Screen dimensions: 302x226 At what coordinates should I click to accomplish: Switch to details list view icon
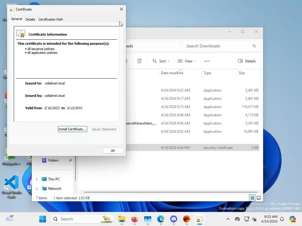(252, 198)
